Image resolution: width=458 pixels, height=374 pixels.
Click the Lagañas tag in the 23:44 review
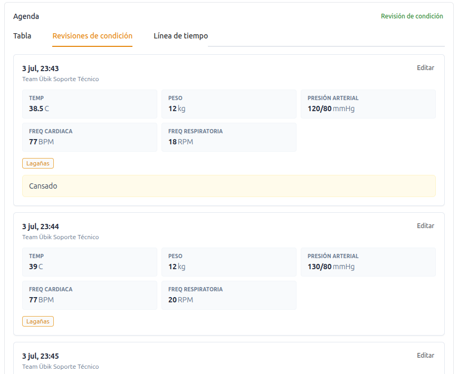[x=38, y=321]
